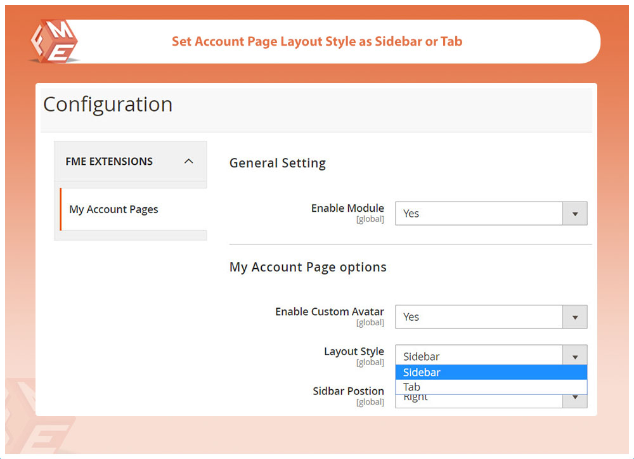Viewport: 634px width, 459px height.
Task: Click the Layout Style dropdown arrow
Action: 575,356
